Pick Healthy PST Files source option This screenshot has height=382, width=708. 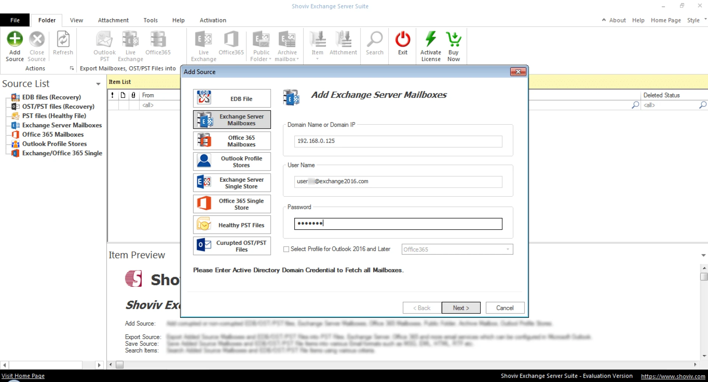pyautogui.click(x=232, y=225)
